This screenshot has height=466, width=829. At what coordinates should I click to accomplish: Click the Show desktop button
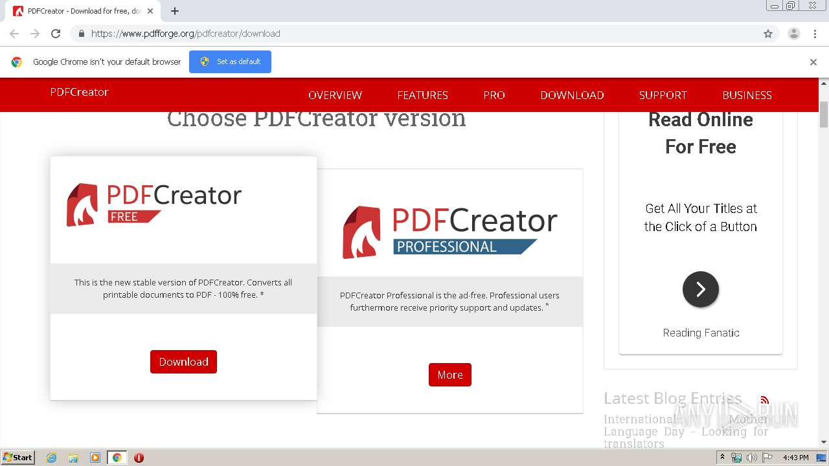pos(822,458)
